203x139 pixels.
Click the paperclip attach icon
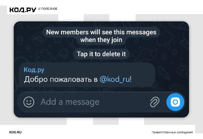pos(155,102)
